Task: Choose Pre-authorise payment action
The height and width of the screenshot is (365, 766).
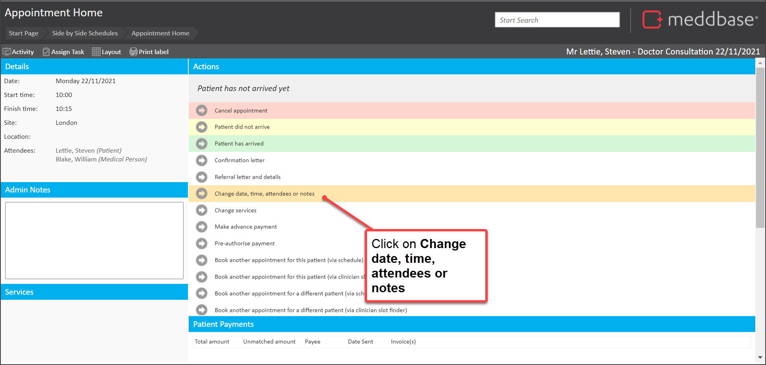Action: click(244, 243)
